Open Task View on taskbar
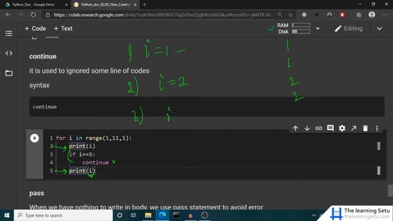Screen dimensions: 393x221 [133, 215]
